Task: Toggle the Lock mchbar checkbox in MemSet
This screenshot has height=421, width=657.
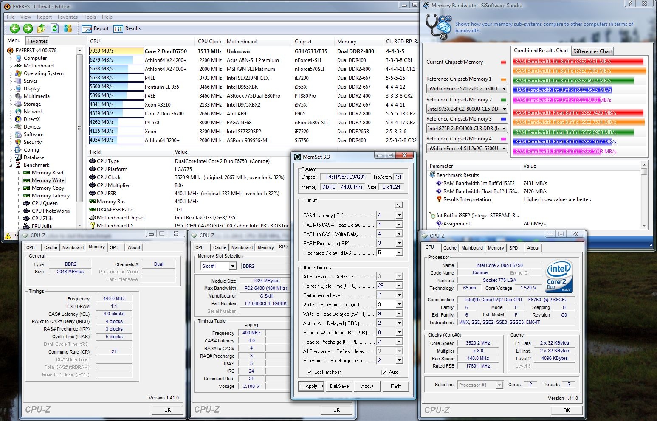Action: coord(309,372)
